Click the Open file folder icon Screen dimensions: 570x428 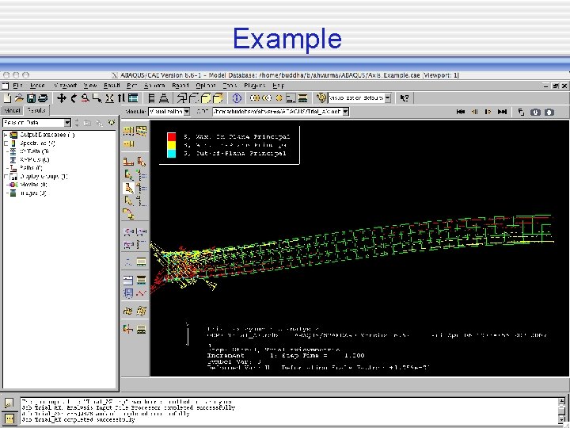(19, 98)
